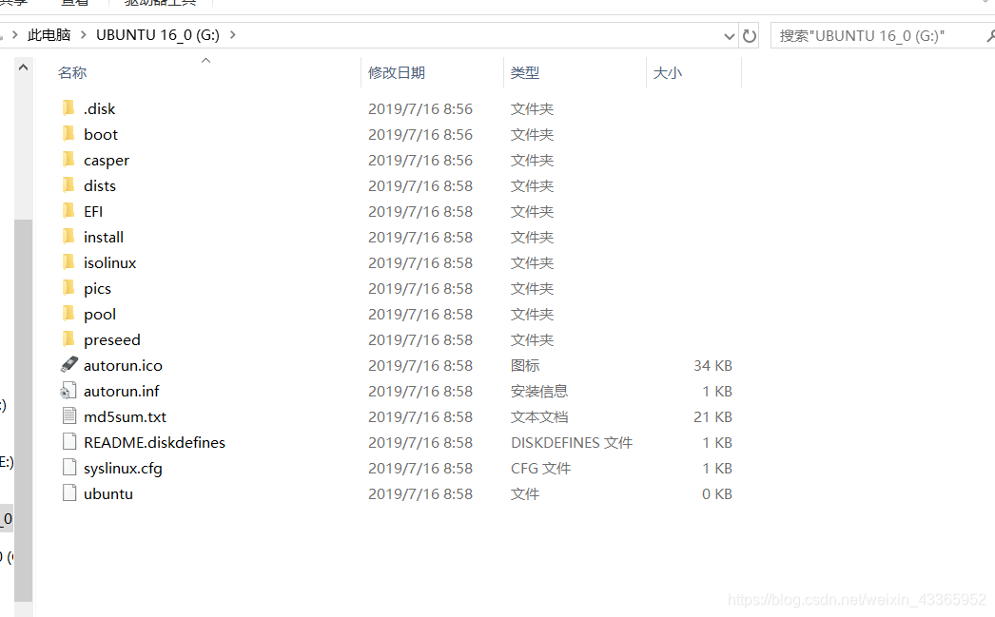The height and width of the screenshot is (617, 995).
Task: Select the isolinux folder icon
Action: (x=69, y=262)
